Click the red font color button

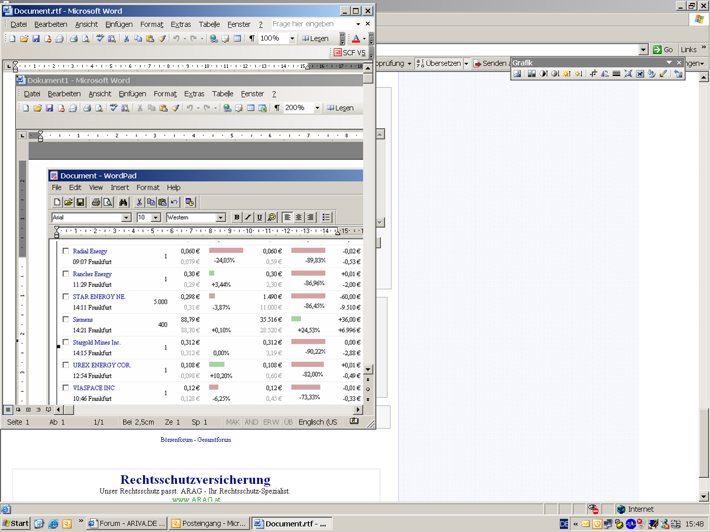click(x=356, y=39)
